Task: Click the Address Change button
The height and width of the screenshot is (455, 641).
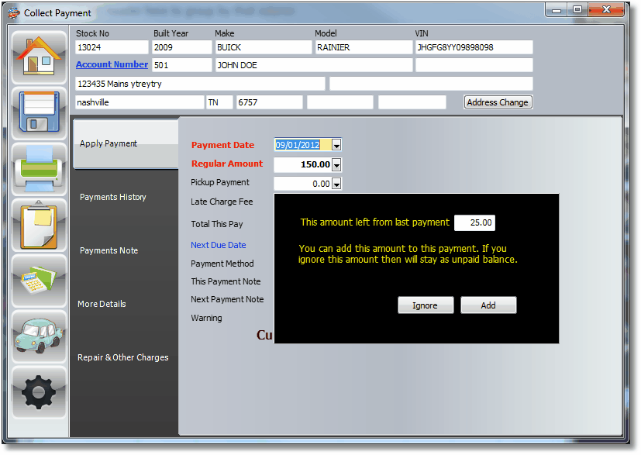Action: pyautogui.click(x=498, y=102)
